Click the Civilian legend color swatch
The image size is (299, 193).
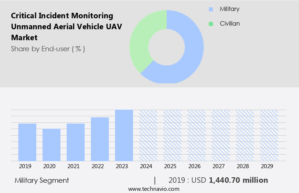[x=211, y=24]
